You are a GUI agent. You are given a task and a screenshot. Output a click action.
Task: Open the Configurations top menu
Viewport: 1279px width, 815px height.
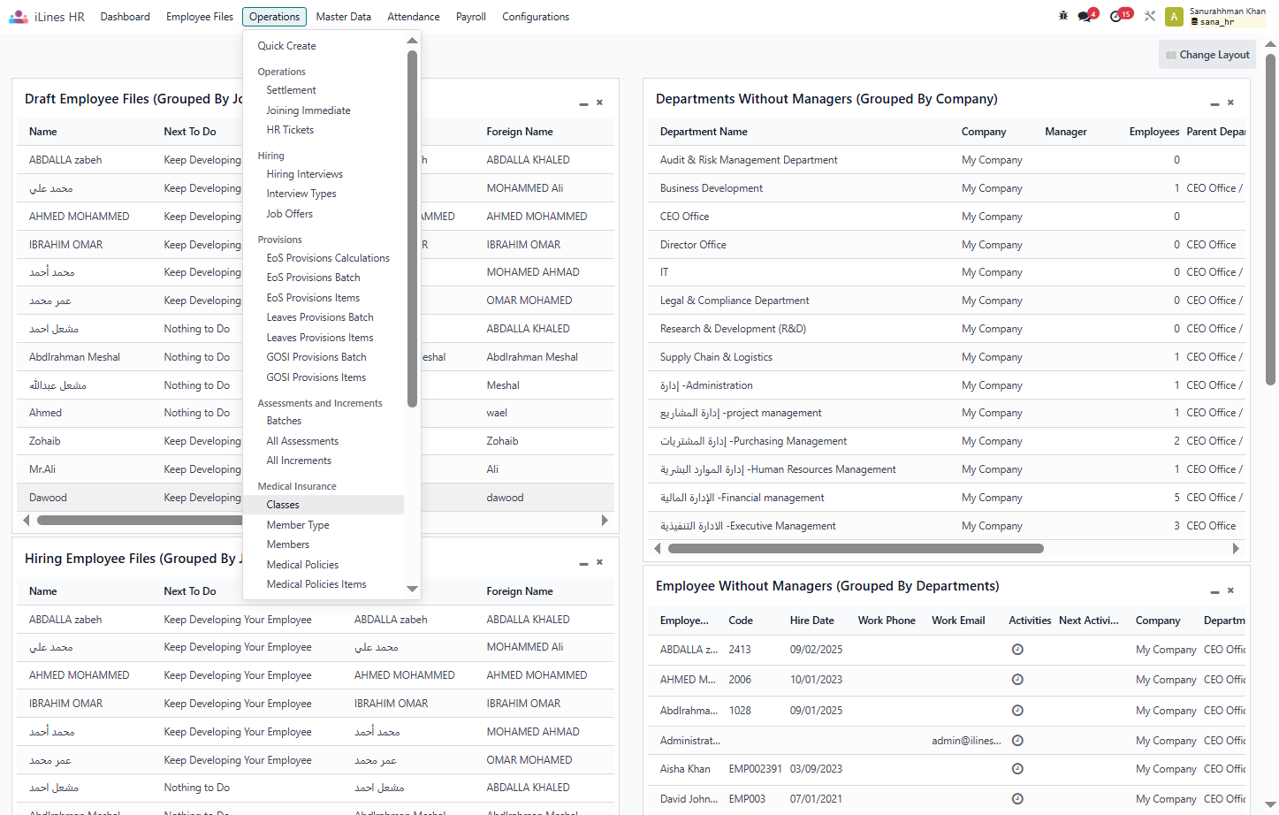(x=536, y=17)
